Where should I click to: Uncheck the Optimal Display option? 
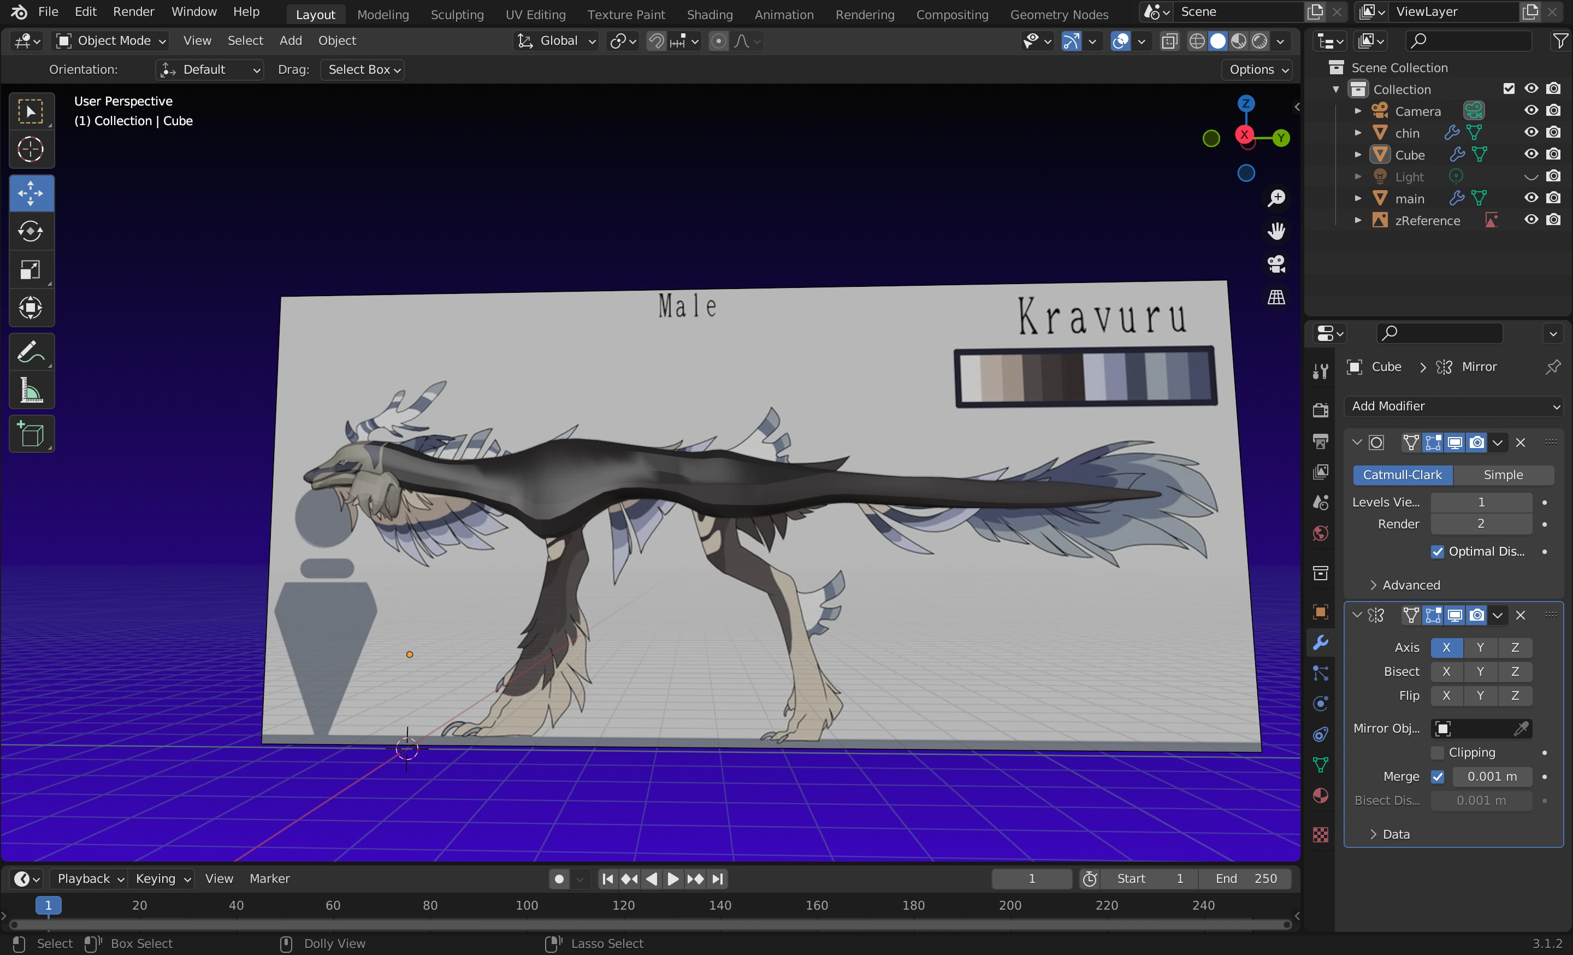click(x=1438, y=552)
